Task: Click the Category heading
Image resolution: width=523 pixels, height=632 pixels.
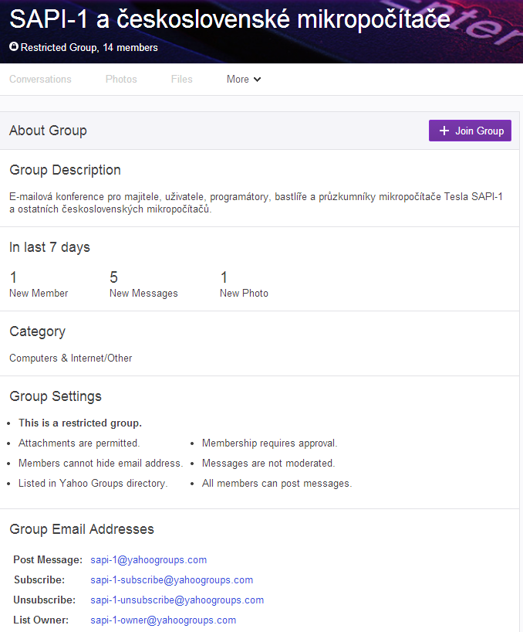Action: tap(37, 331)
